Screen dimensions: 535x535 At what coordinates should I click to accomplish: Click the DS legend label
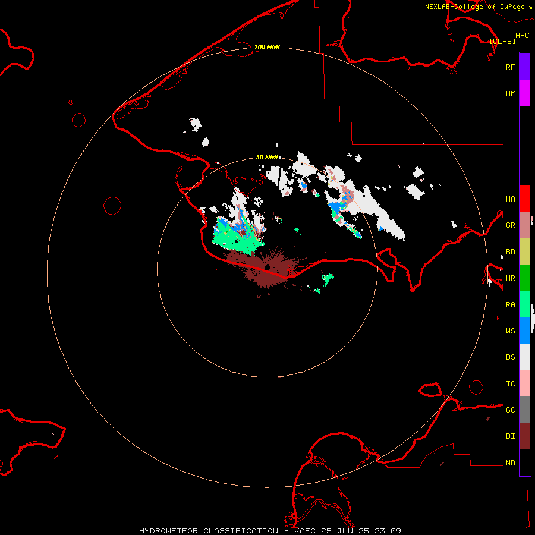[x=510, y=357]
